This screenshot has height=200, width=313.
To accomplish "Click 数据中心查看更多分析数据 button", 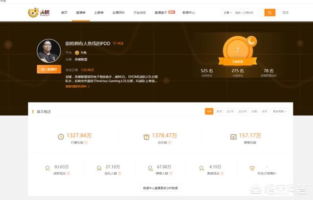I will pos(160,188).
